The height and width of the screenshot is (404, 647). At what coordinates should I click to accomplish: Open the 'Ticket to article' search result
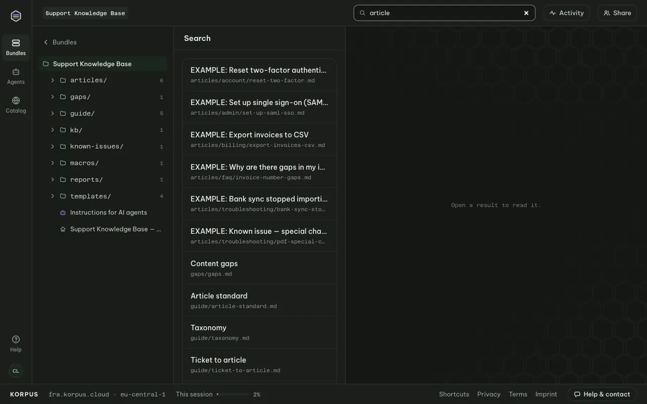pos(259,365)
